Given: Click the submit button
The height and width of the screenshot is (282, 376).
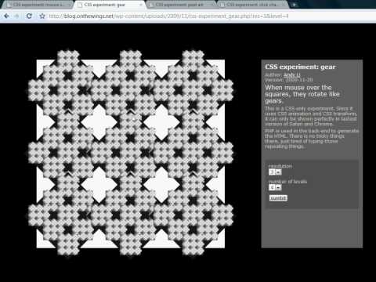Looking at the screenshot, I should (278, 198).
